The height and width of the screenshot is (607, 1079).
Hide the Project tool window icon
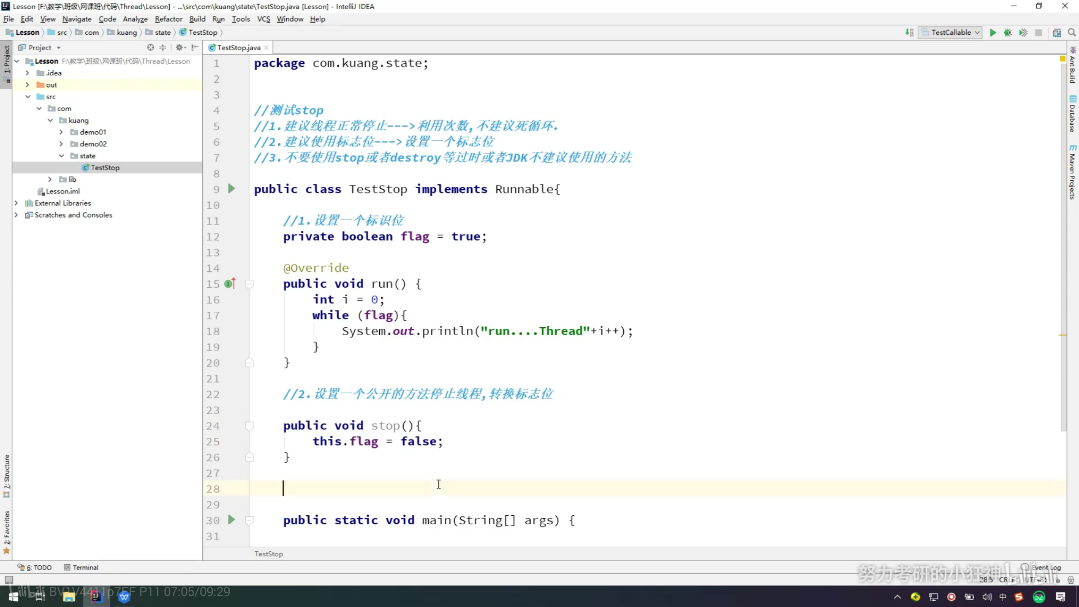195,47
